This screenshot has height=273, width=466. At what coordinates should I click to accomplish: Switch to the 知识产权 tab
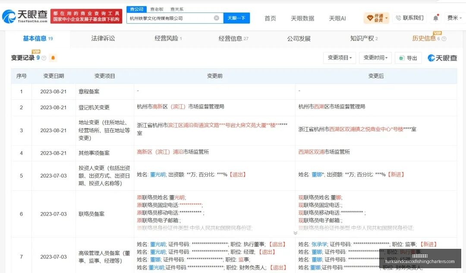coord(364,38)
